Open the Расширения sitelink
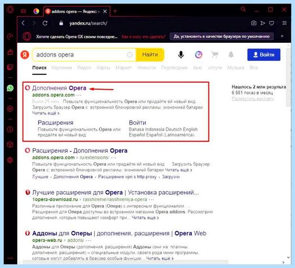Viewport: 295px width, 268px height. (56, 122)
